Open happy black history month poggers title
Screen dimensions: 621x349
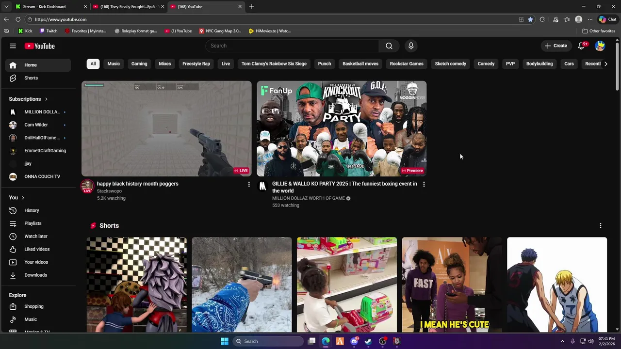coord(137,184)
